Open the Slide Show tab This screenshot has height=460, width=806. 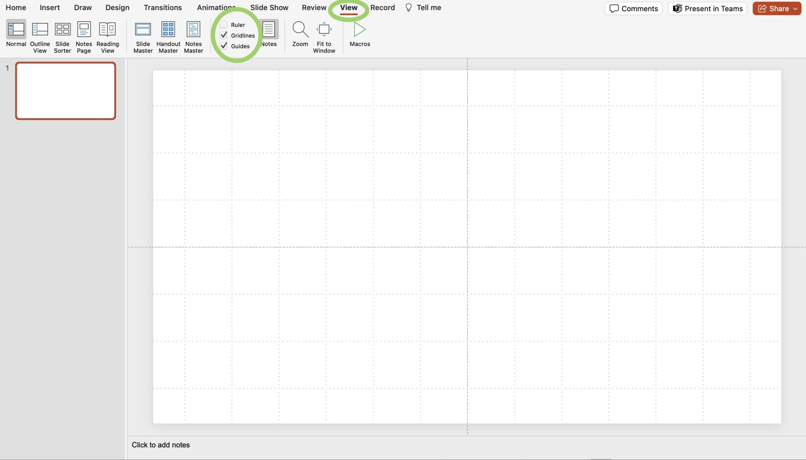click(x=269, y=8)
